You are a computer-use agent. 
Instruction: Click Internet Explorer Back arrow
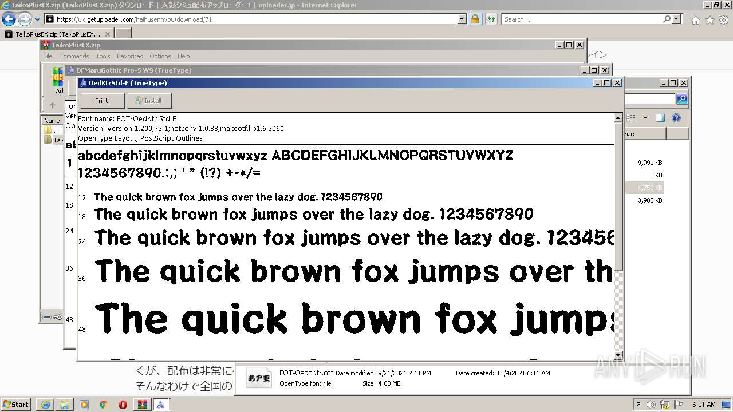point(9,19)
